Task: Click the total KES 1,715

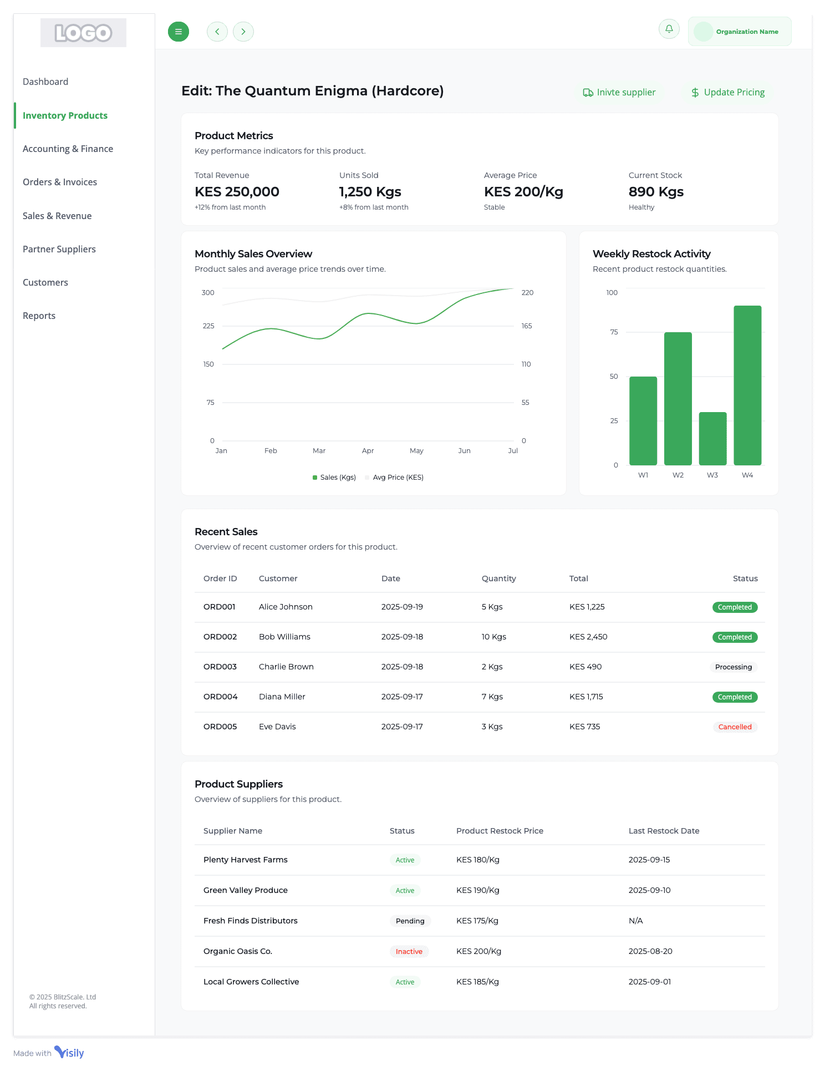Action: coord(586,697)
